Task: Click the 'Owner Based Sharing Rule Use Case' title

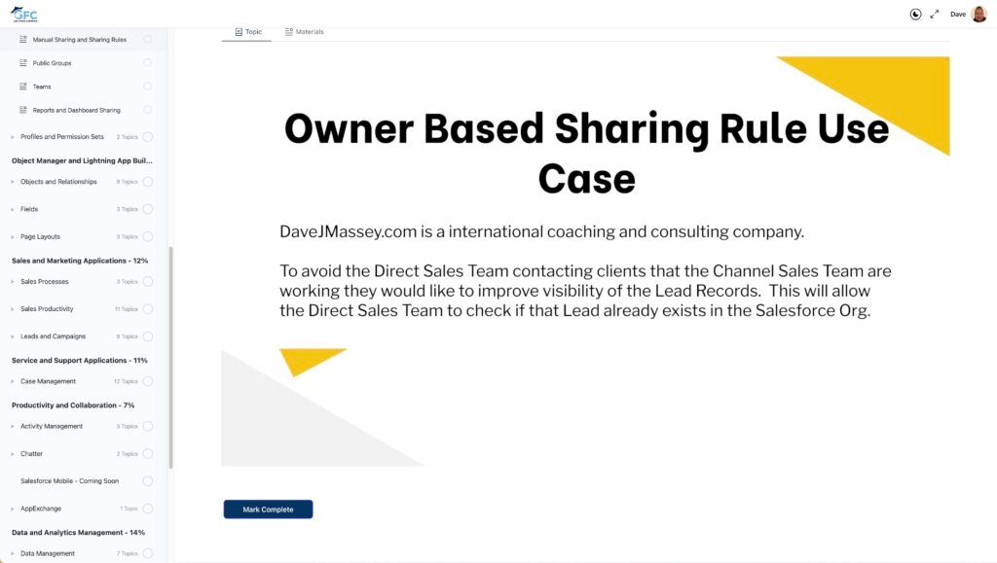Action: pos(586,153)
